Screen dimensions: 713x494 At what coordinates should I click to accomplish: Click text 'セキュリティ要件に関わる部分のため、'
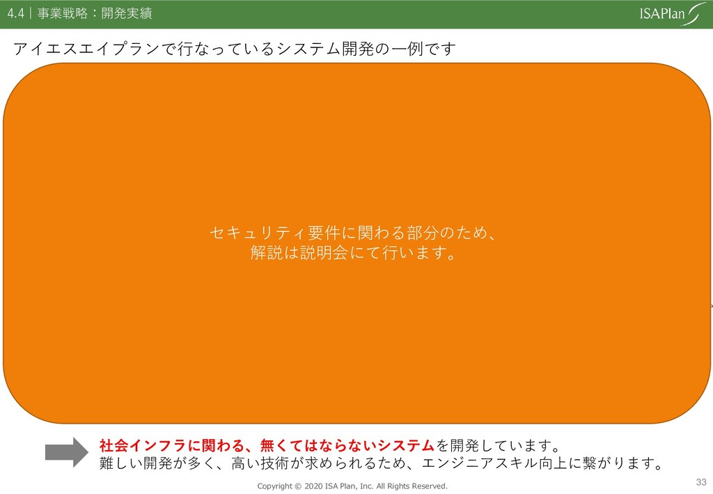click(x=353, y=233)
